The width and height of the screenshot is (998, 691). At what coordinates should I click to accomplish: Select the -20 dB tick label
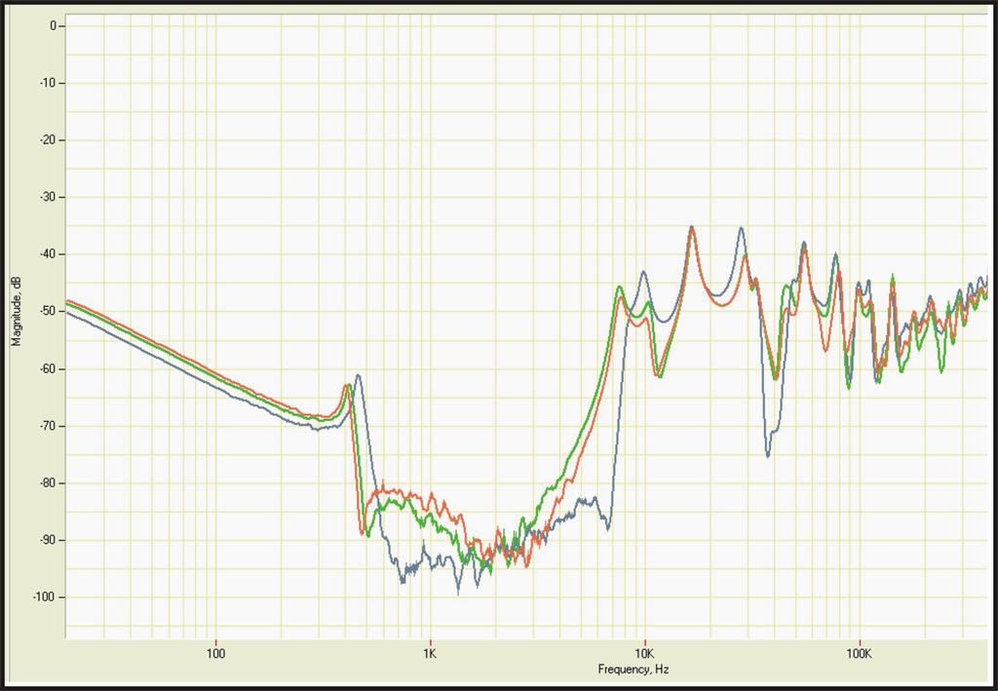coord(49,140)
